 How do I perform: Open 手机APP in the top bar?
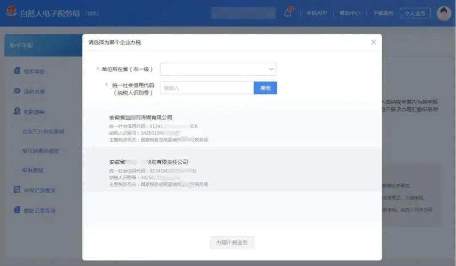tap(316, 13)
